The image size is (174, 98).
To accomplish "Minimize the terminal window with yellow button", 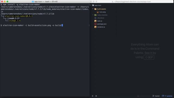I will (x=5, y=2).
